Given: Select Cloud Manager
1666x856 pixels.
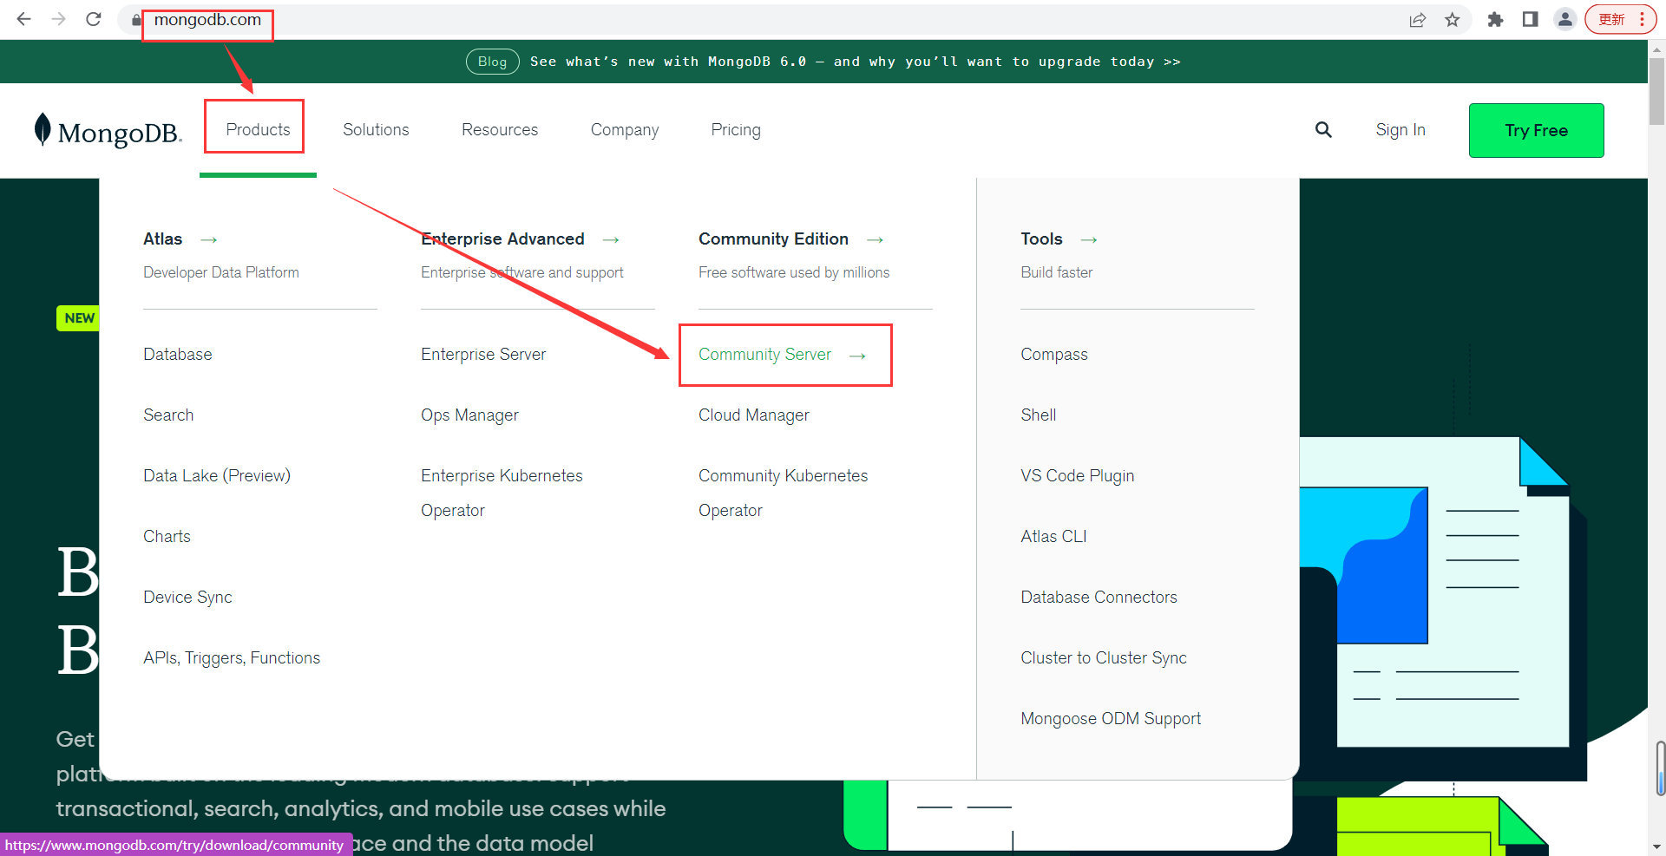Looking at the screenshot, I should click(753, 415).
